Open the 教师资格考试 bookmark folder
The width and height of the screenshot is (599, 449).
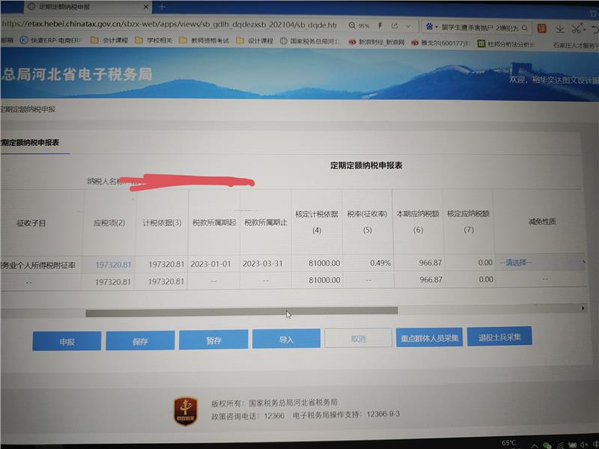click(x=204, y=41)
